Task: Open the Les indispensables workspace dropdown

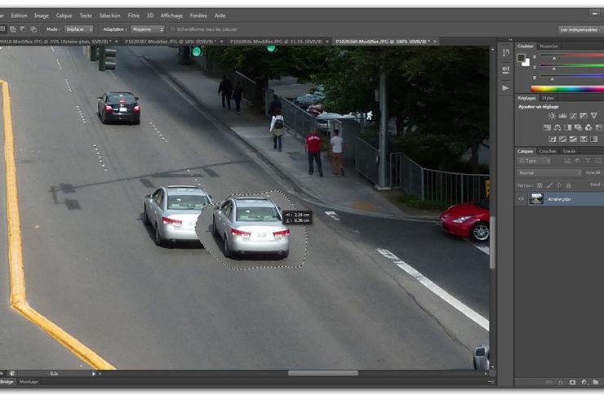Action: 581,29
